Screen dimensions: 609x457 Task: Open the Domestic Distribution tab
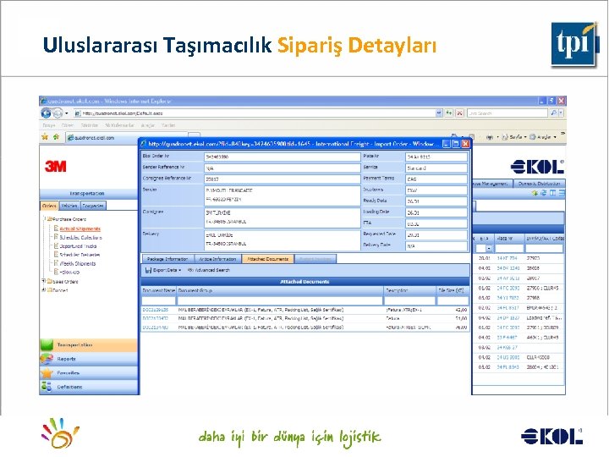(539, 184)
